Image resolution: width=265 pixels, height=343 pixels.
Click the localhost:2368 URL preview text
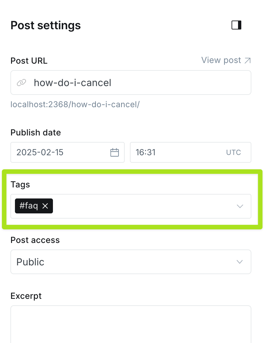pos(75,105)
